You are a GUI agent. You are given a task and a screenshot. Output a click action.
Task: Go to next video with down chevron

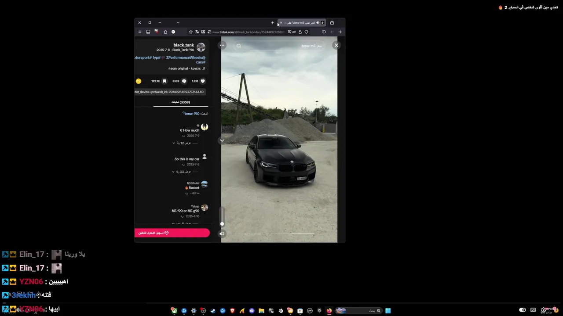click(x=222, y=140)
